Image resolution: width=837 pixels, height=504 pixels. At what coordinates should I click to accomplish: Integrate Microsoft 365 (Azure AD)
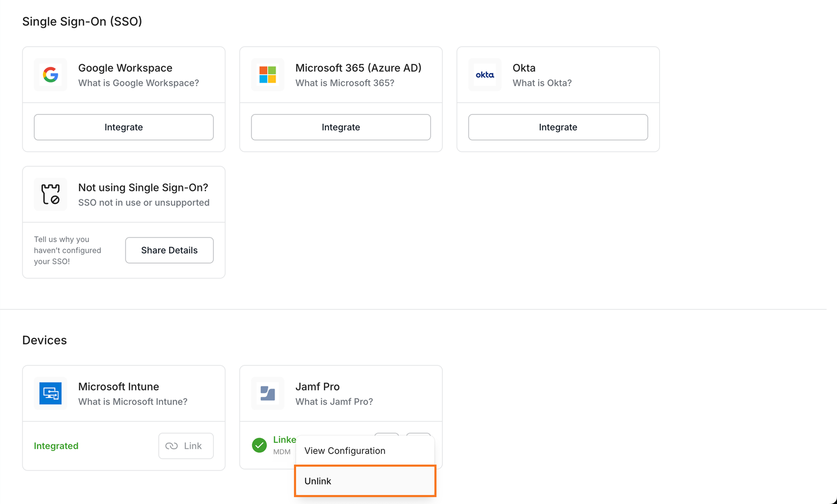tap(341, 127)
